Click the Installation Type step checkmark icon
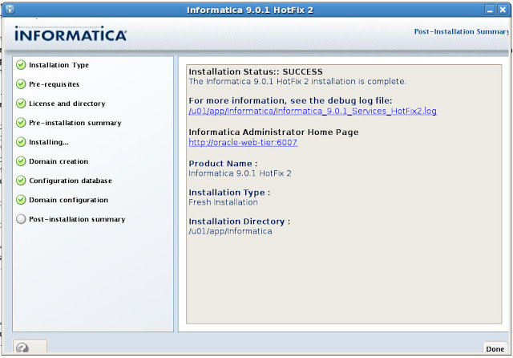 [x=21, y=65]
